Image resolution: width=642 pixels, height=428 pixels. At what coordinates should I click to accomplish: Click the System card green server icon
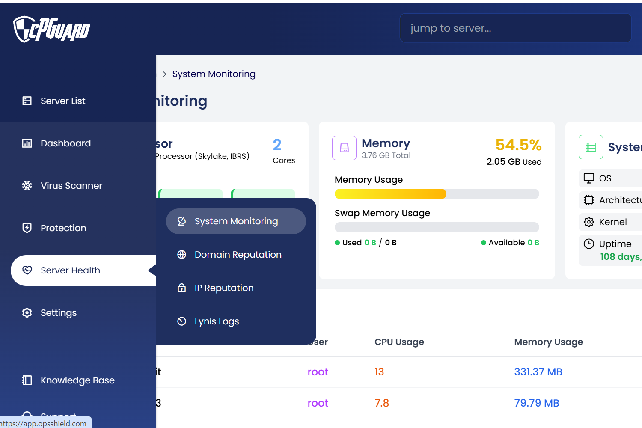(591, 147)
